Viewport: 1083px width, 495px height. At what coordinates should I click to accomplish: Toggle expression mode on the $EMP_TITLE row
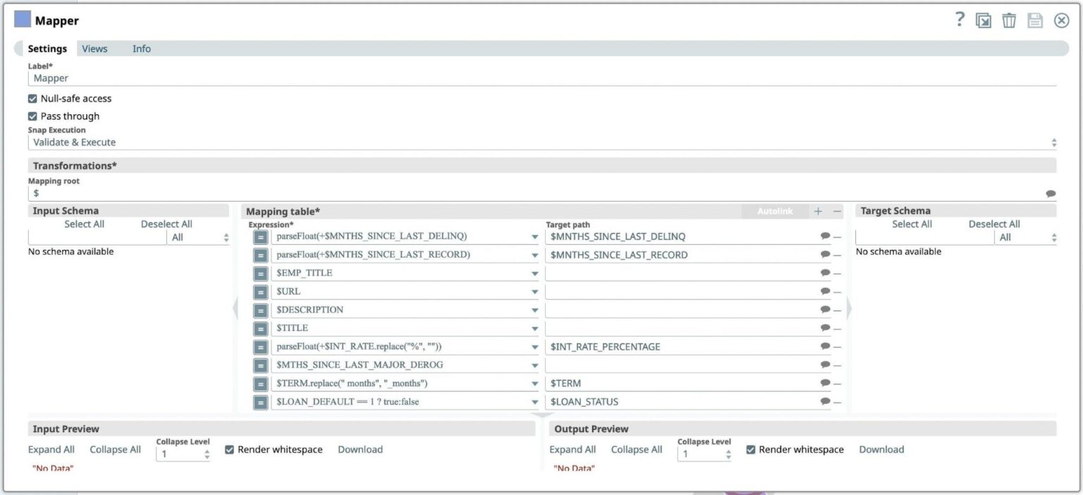[x=260, y=273]
